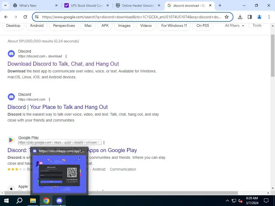Open Chrome downloads icon
The height and width of the screenshot is (206, 275).
coord(240,17)
